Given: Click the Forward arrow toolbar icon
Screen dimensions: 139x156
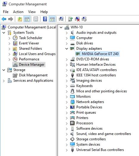Looking at the screenshot, I should 11,19.
